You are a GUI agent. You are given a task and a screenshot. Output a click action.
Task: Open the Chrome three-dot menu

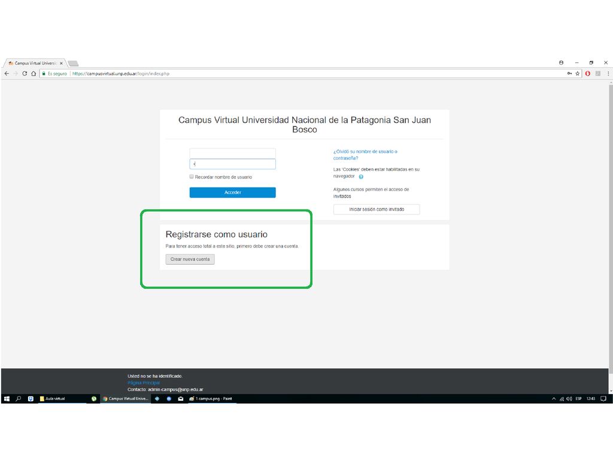[x=608, y=74]
